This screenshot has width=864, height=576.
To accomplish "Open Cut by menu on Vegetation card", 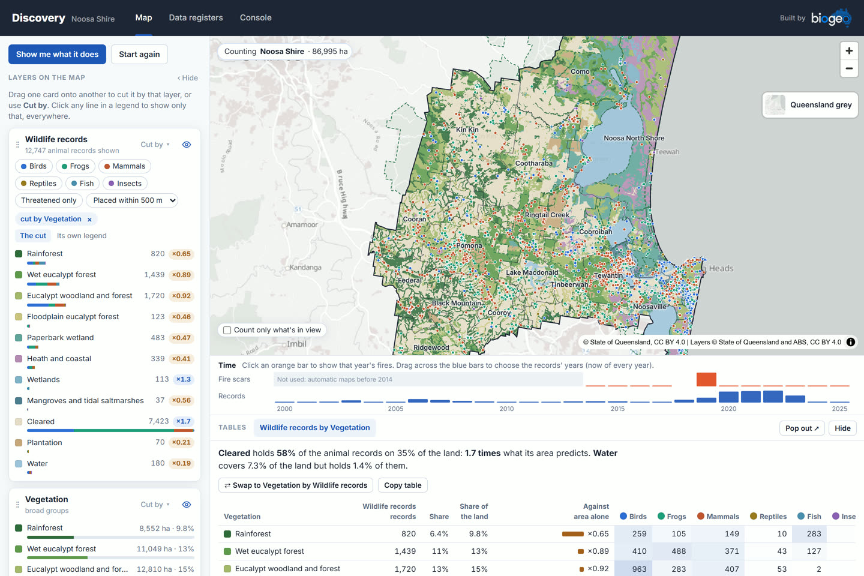I will tap(155, 505).
